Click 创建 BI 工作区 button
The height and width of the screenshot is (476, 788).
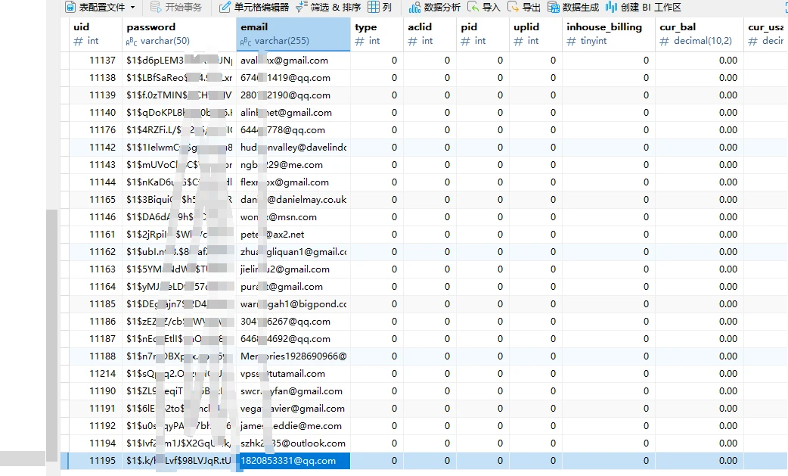[x=611, y=8]
